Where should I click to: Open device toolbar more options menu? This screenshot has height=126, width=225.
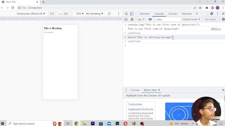point(118,14)
